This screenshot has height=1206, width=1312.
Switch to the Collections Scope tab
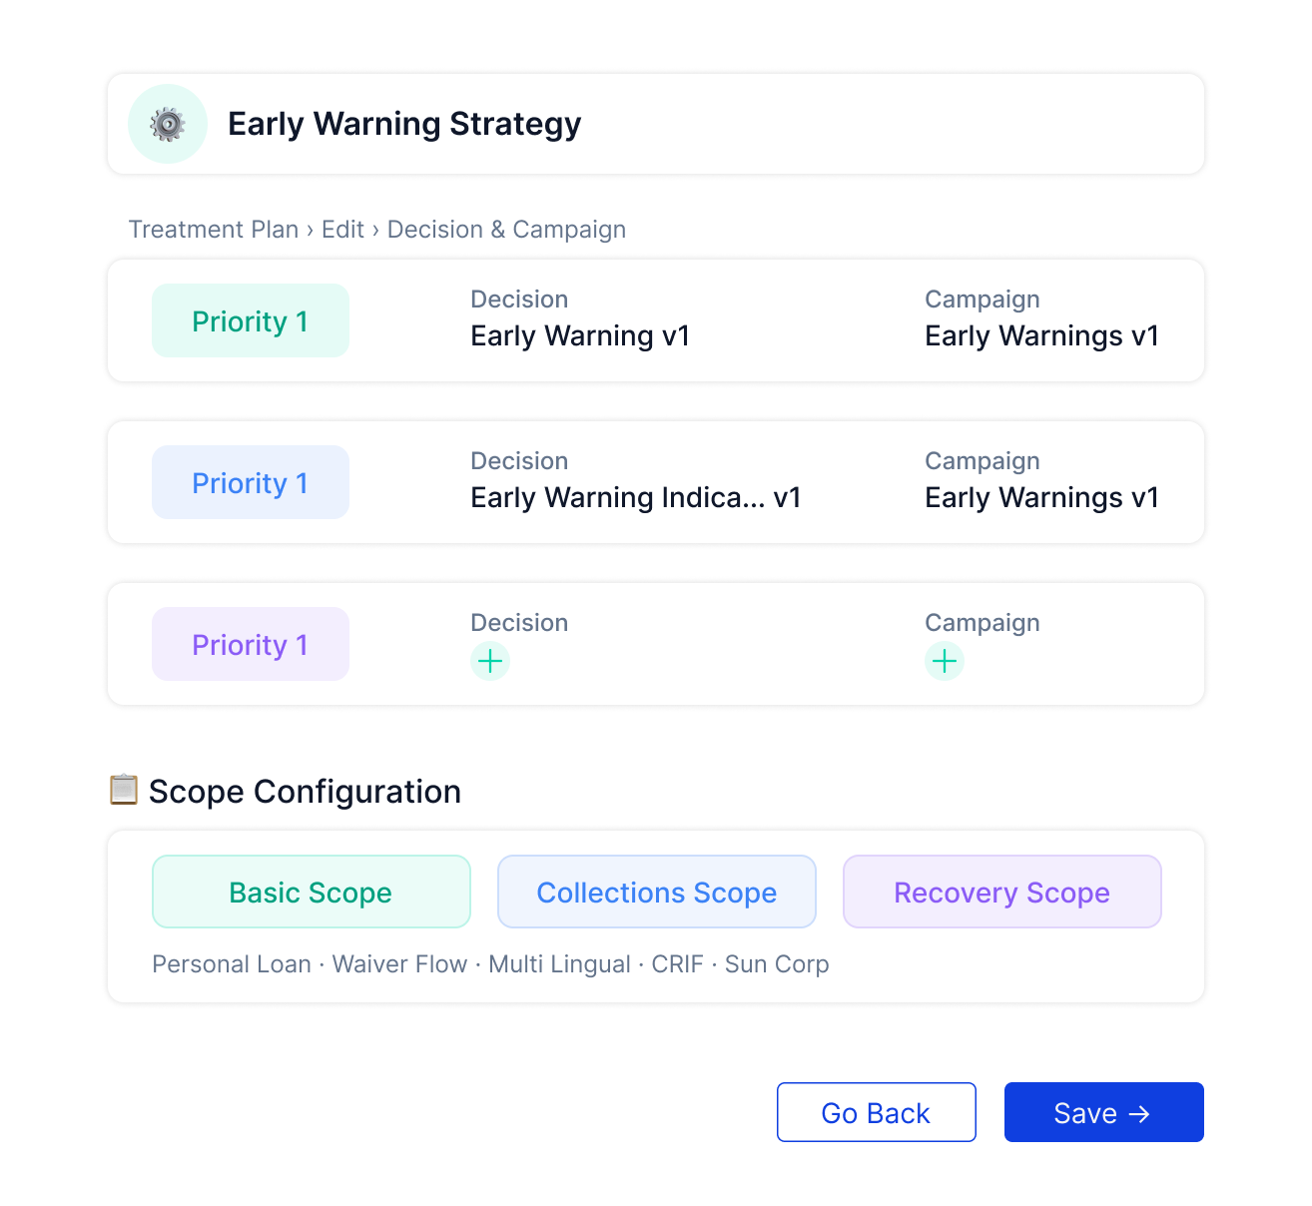[x=657, y=893]
